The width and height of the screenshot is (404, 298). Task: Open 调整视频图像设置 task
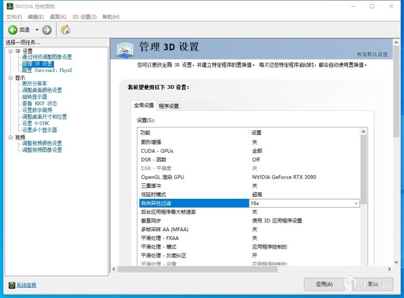tap(42, 150)
